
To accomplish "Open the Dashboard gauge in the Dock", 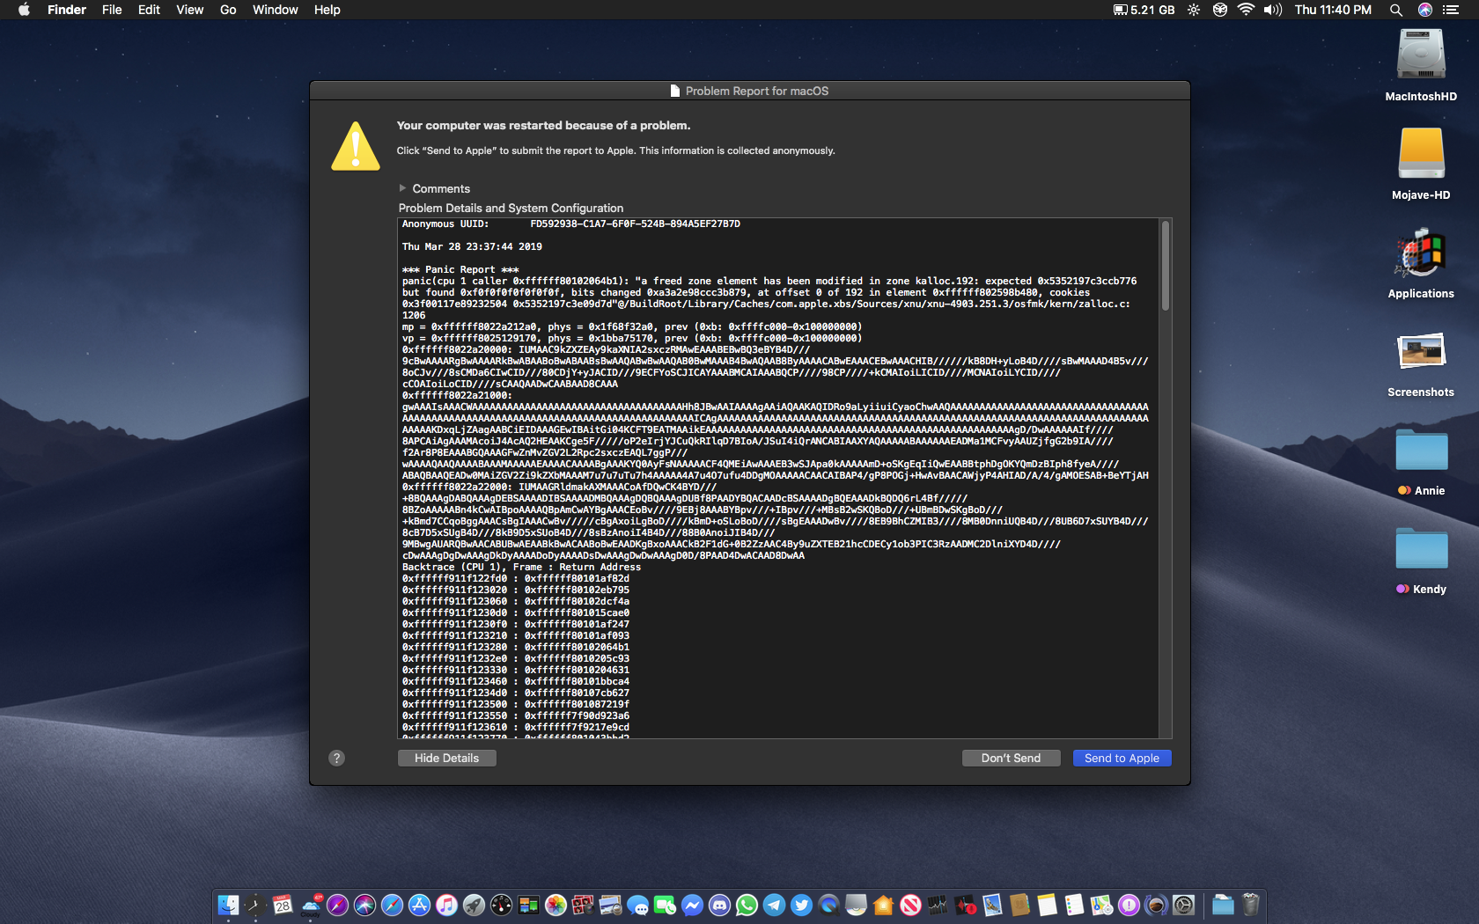I will (x=501, y=905).
